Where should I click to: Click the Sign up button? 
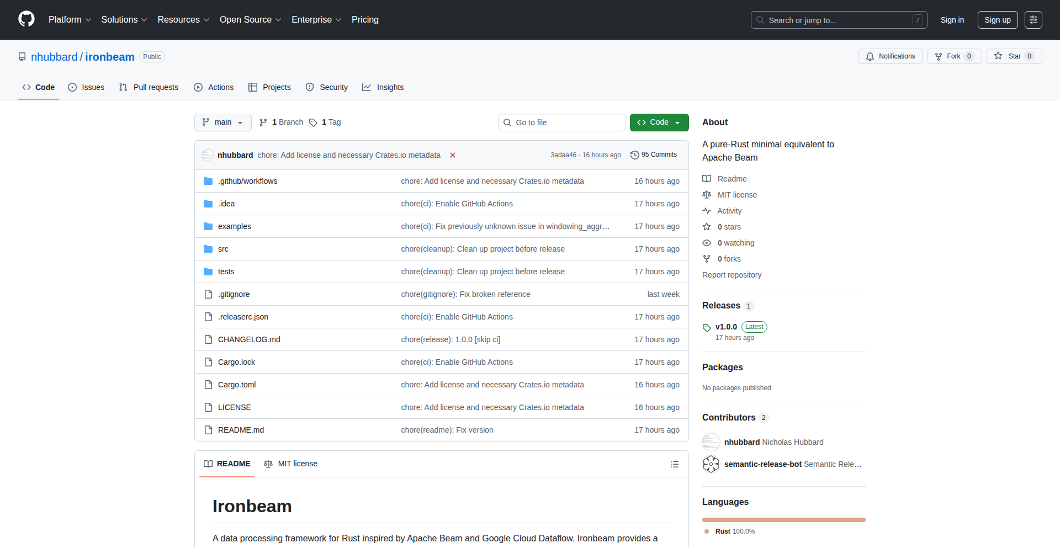pyautogui.click(x=998, y=20)
